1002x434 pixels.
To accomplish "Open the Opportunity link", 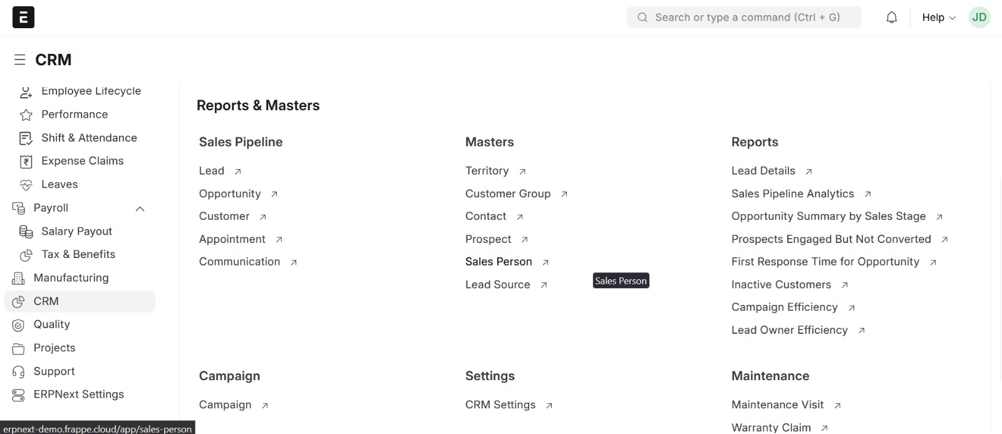I will click(x=230, y=194).
